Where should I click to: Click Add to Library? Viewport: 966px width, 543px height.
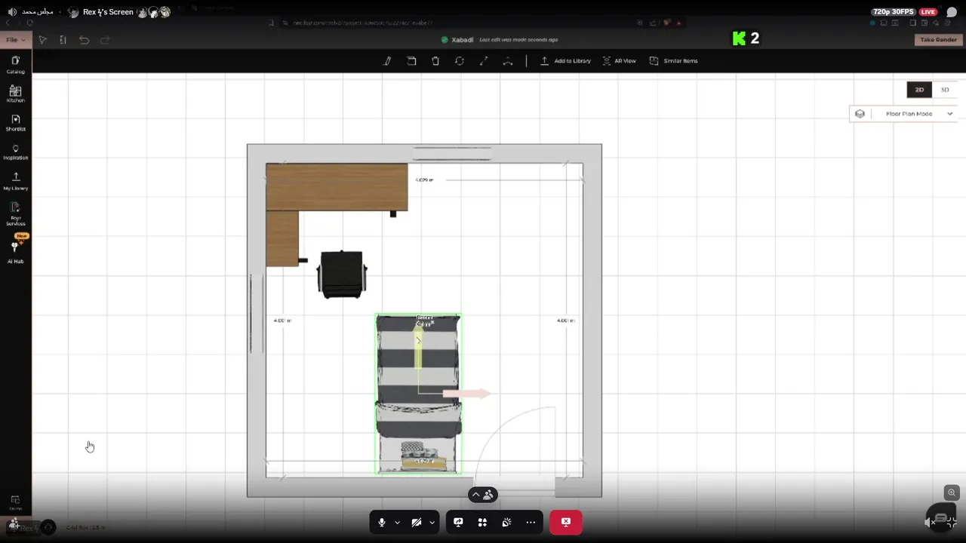(x=565, y=61)
